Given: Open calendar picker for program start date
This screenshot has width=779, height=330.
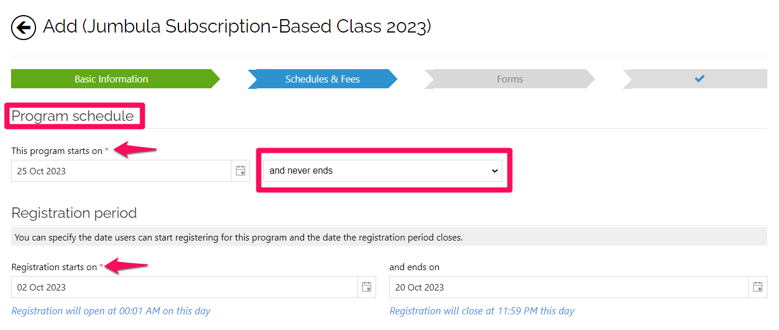Looking at the screenshot, I should tap(241, 171).
